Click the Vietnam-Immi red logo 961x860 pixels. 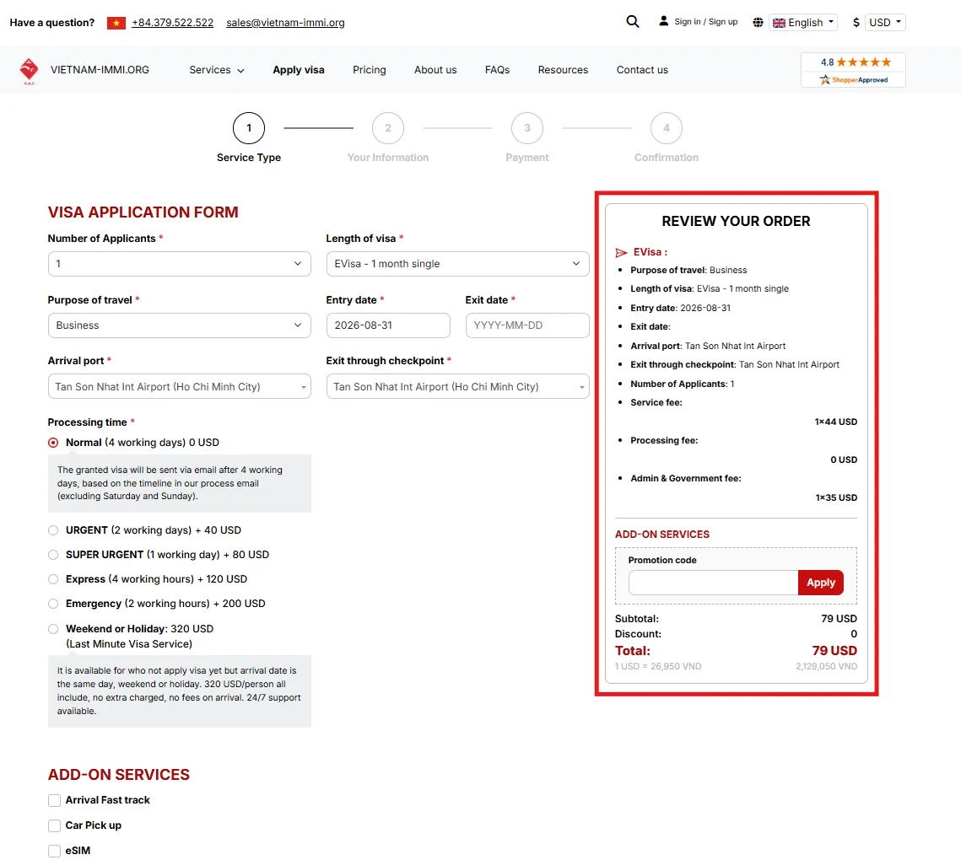coord(29,71)
